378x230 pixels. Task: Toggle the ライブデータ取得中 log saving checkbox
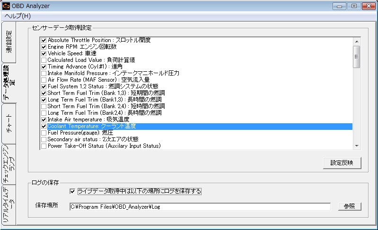(72, 191)
